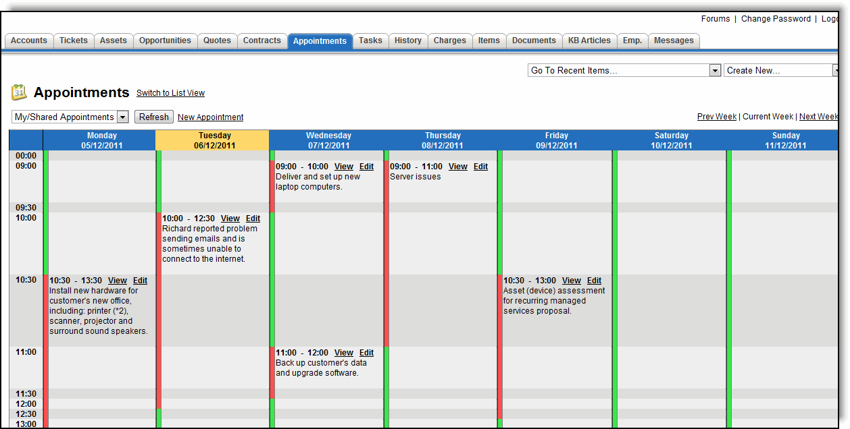Go to the Messages tab
This screenshot has width=850, height=429.
point(673,40)
